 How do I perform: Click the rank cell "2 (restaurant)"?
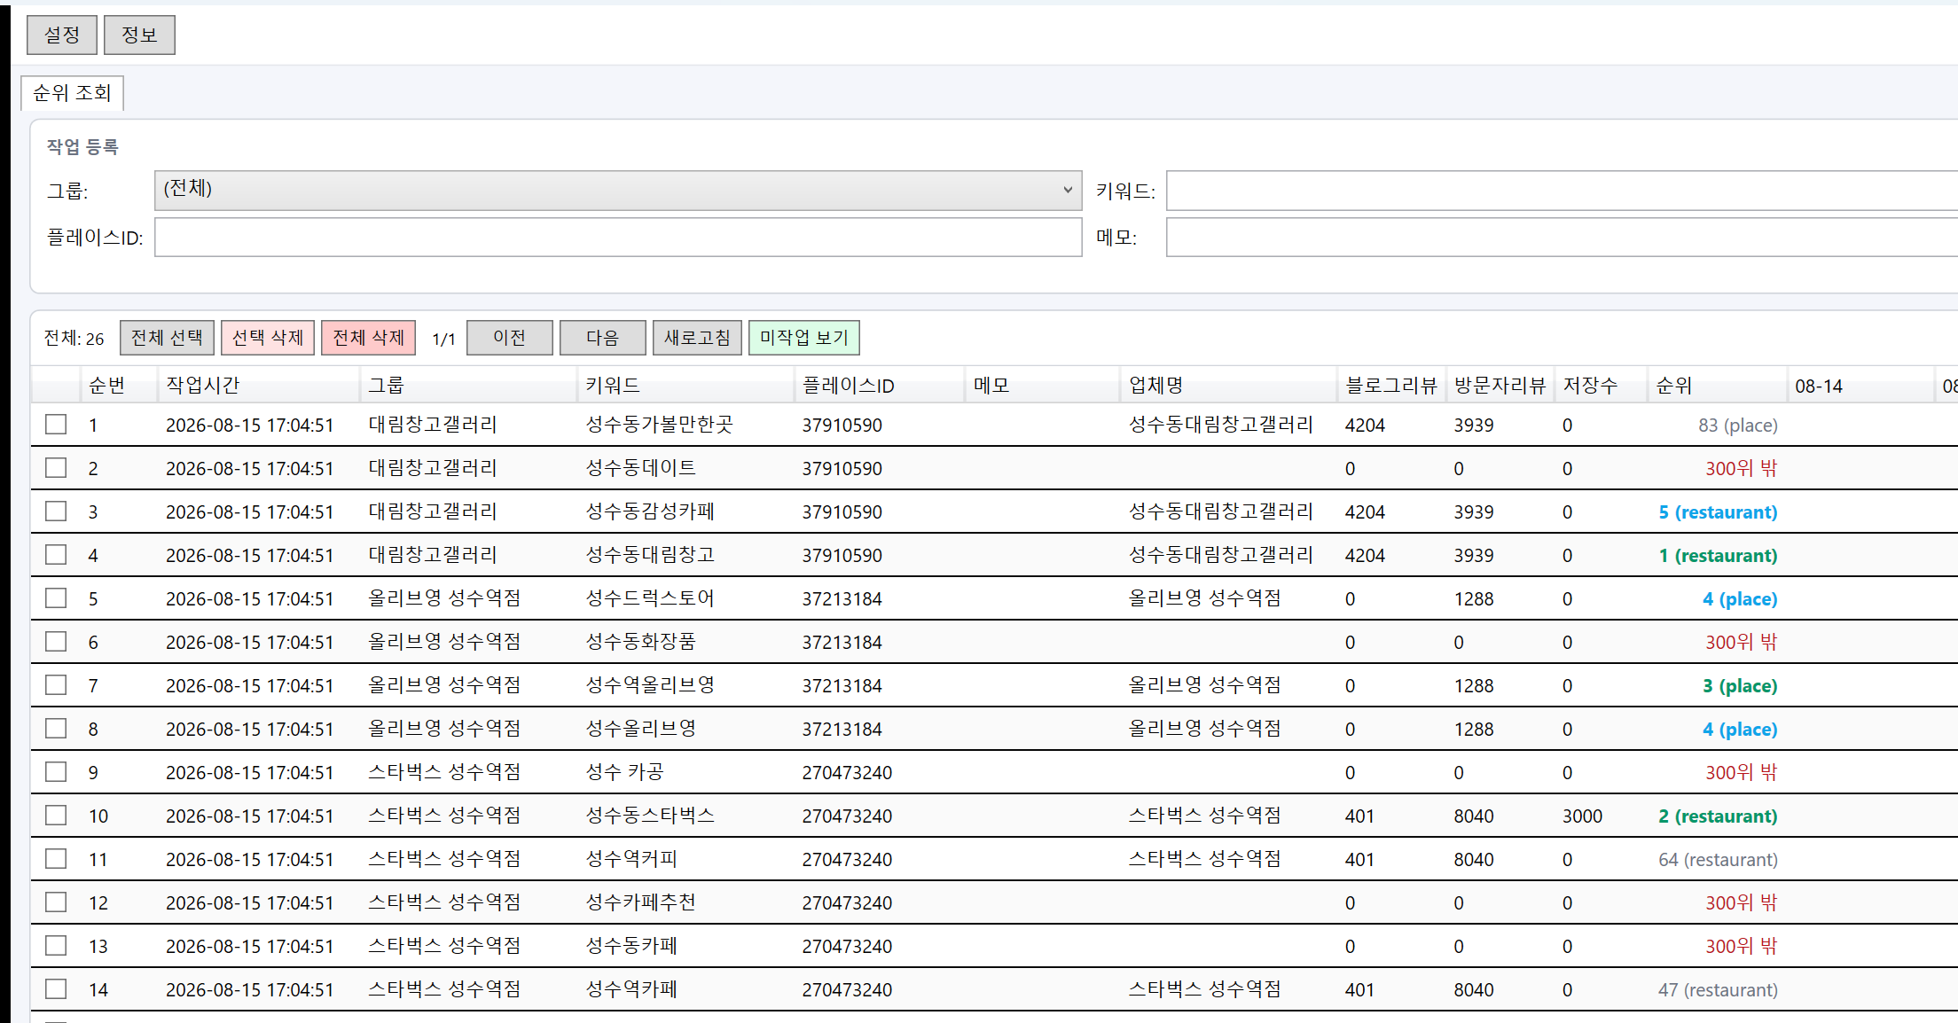pos(1718,816)
